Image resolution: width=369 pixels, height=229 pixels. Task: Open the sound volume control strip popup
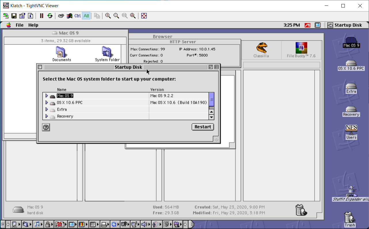pyautogui.click(x=145, y=224)
